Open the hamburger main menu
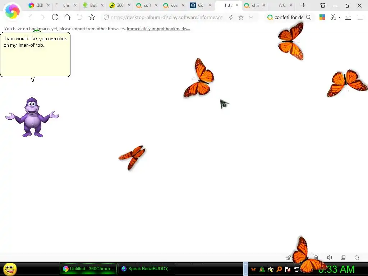This screenshot has height=276, width=368. pos(360,17)
